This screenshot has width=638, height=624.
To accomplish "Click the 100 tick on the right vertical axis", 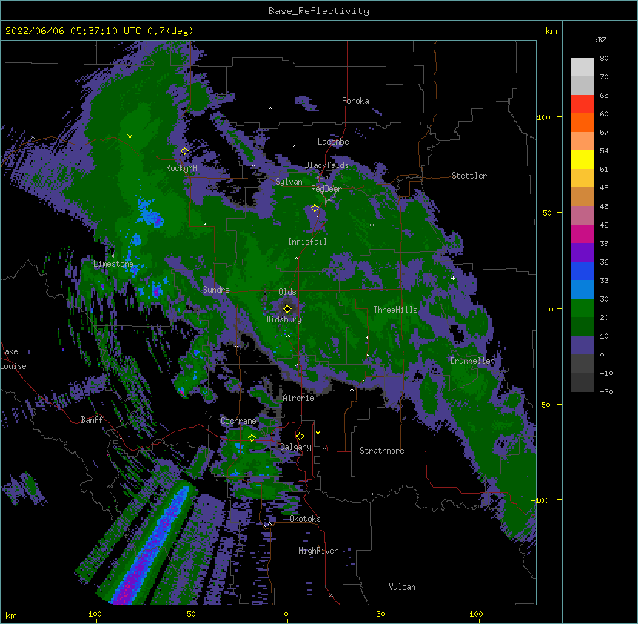I will 543,117.
